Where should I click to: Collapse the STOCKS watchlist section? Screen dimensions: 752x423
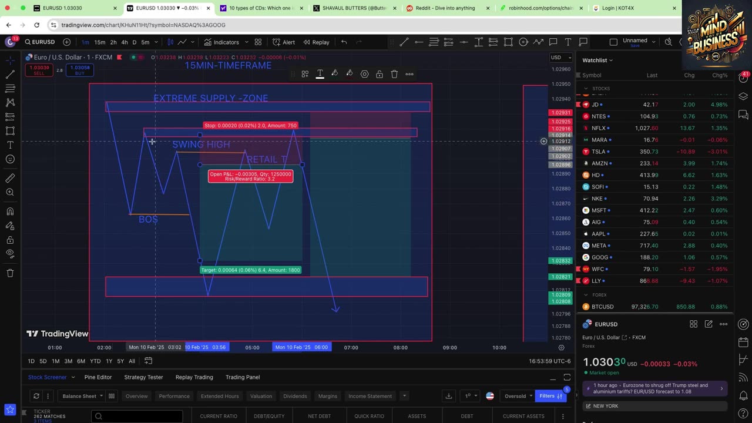coord(586,89)
